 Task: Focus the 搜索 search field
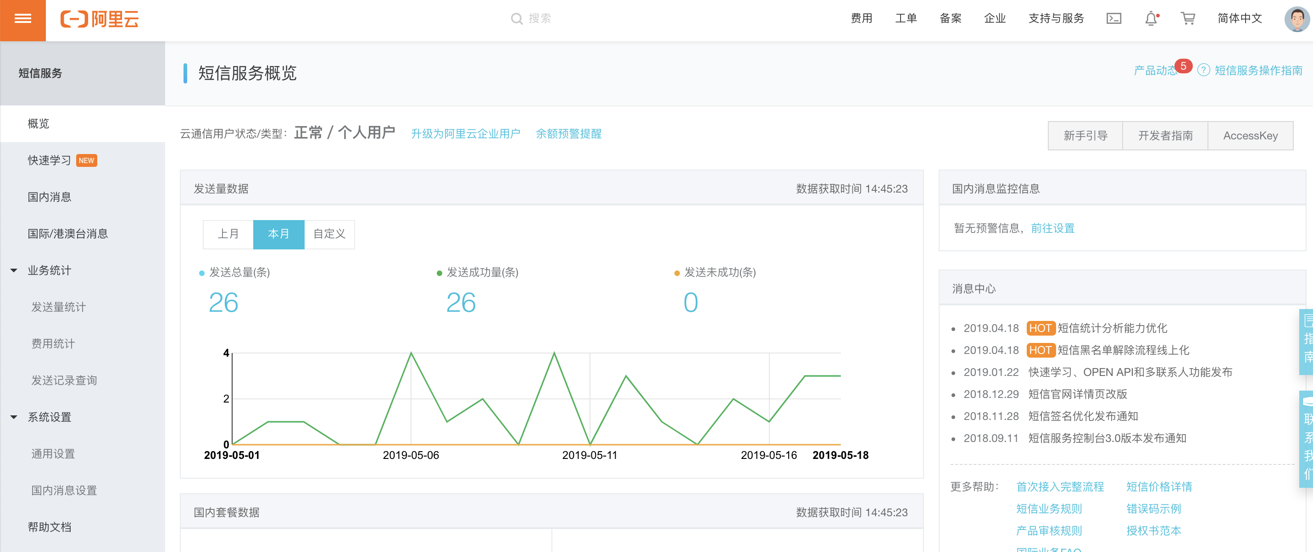(x=540, y=19)
